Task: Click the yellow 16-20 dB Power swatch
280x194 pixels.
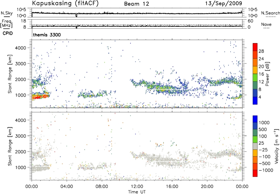Action: click(255, 70)
